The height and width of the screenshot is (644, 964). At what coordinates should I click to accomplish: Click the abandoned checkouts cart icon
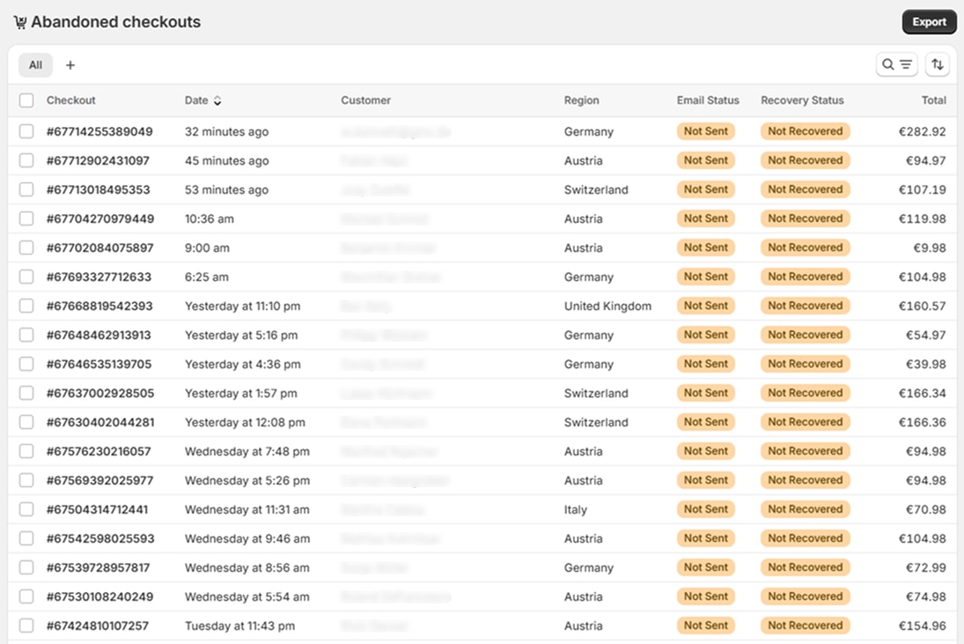(20, 23)
